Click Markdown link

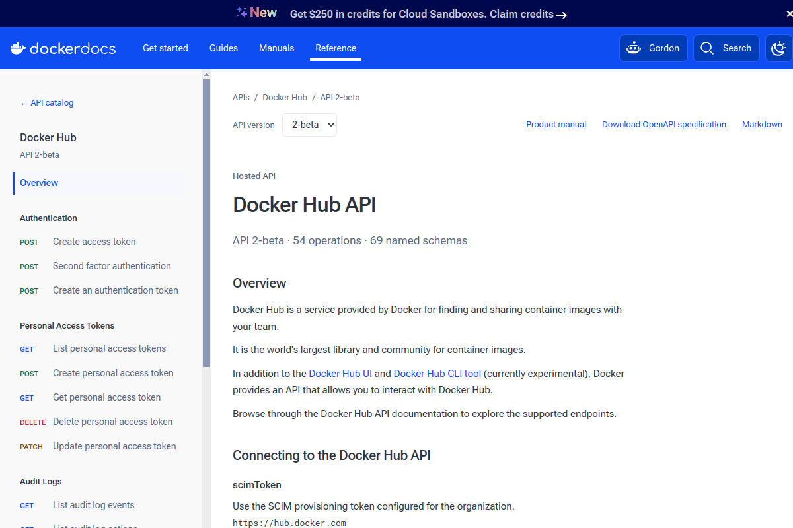click(x=762, y=124)
